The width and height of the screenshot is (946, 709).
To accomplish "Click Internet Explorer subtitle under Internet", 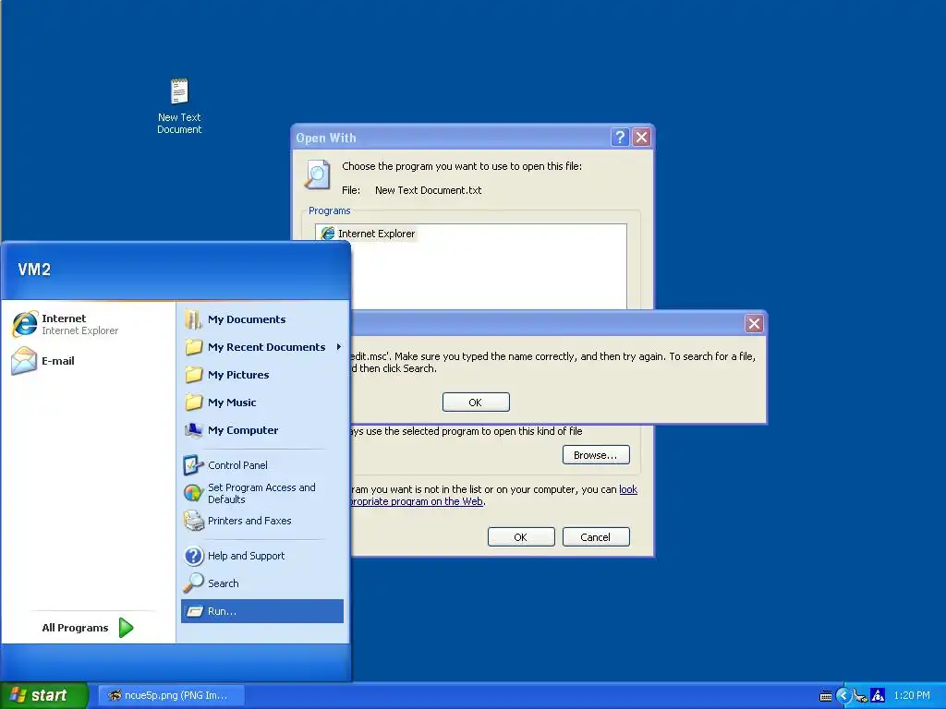I will [x=79, y=330].
